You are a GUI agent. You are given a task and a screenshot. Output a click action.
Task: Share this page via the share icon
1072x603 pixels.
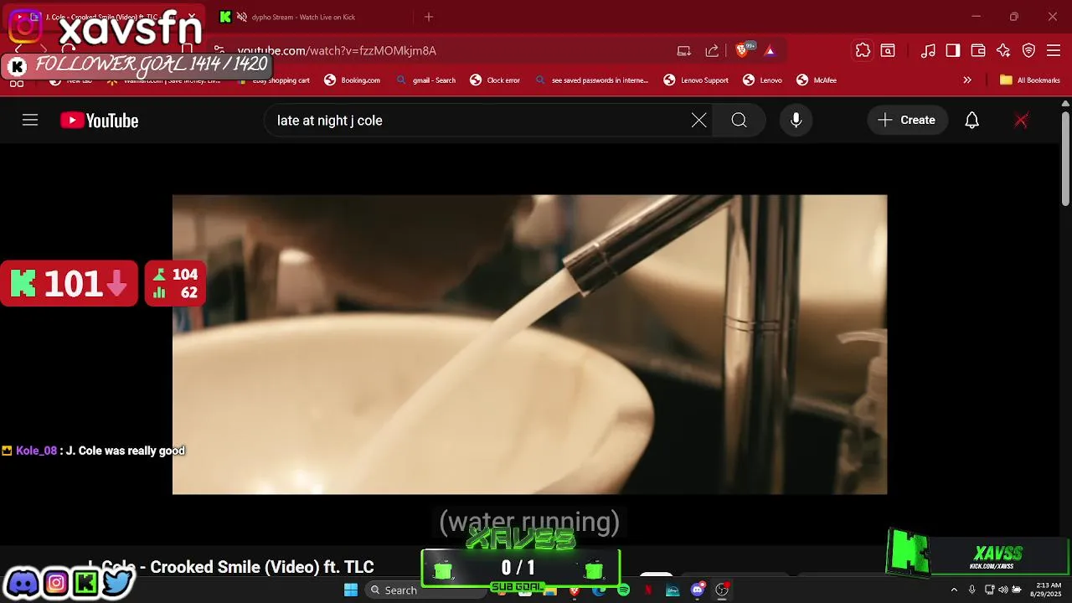coord(712,51)
